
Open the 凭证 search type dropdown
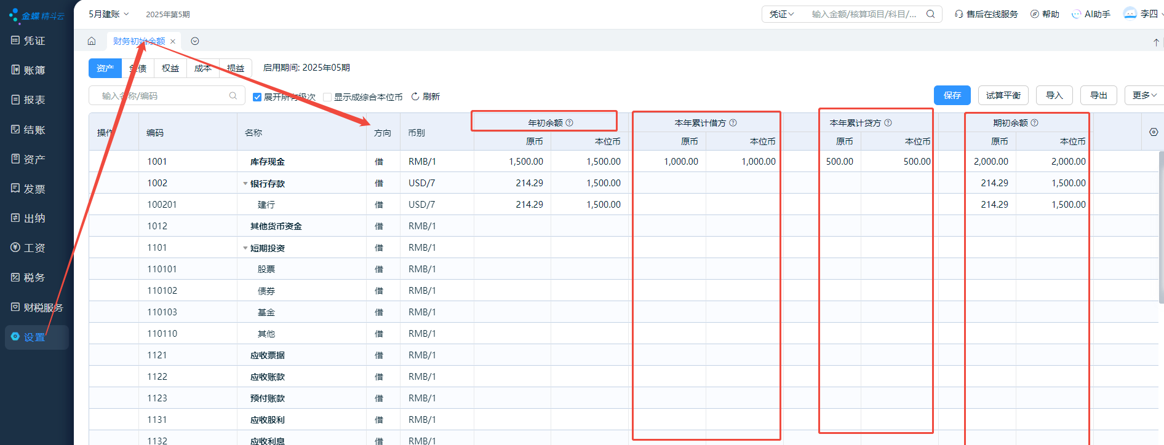tap(781, 14)
